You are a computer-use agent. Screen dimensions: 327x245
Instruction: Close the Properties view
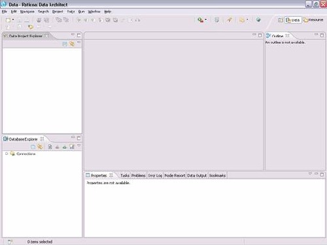click(x=111, y=175)
